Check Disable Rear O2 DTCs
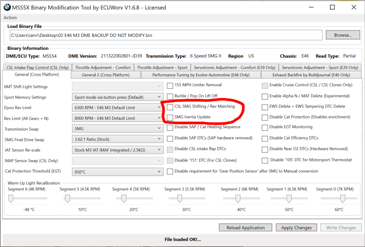 coord(265,149)
